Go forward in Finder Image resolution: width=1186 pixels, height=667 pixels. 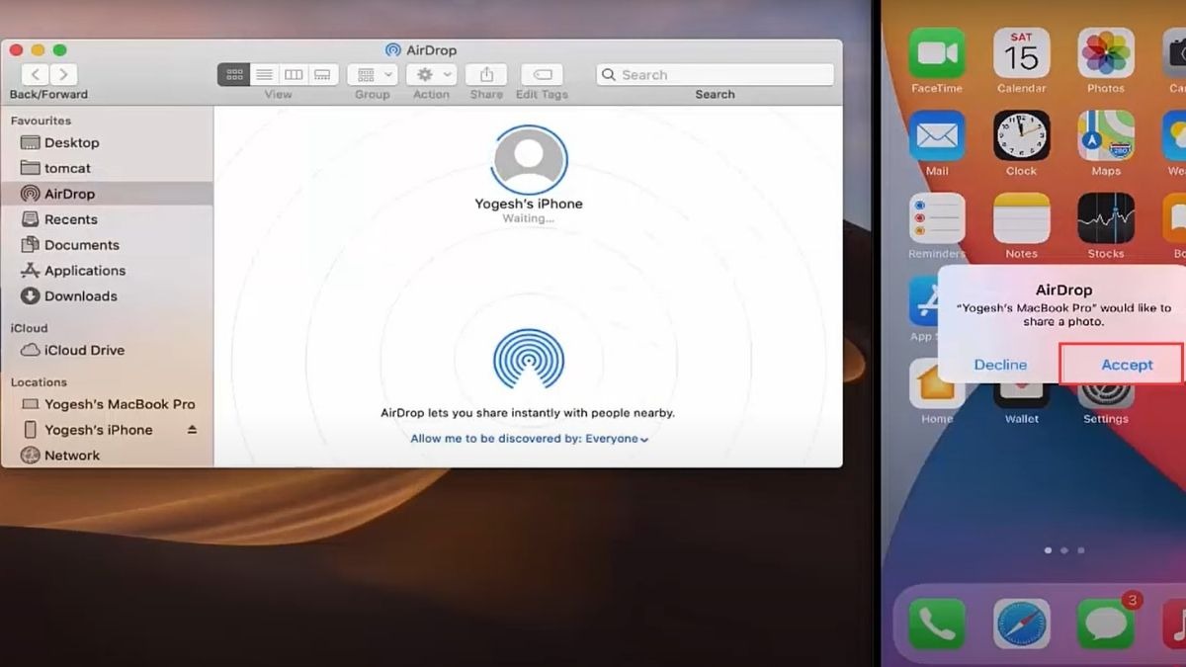(63, 74)
